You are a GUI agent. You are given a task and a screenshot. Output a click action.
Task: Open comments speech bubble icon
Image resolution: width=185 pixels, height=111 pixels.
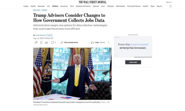click(53, 42)
